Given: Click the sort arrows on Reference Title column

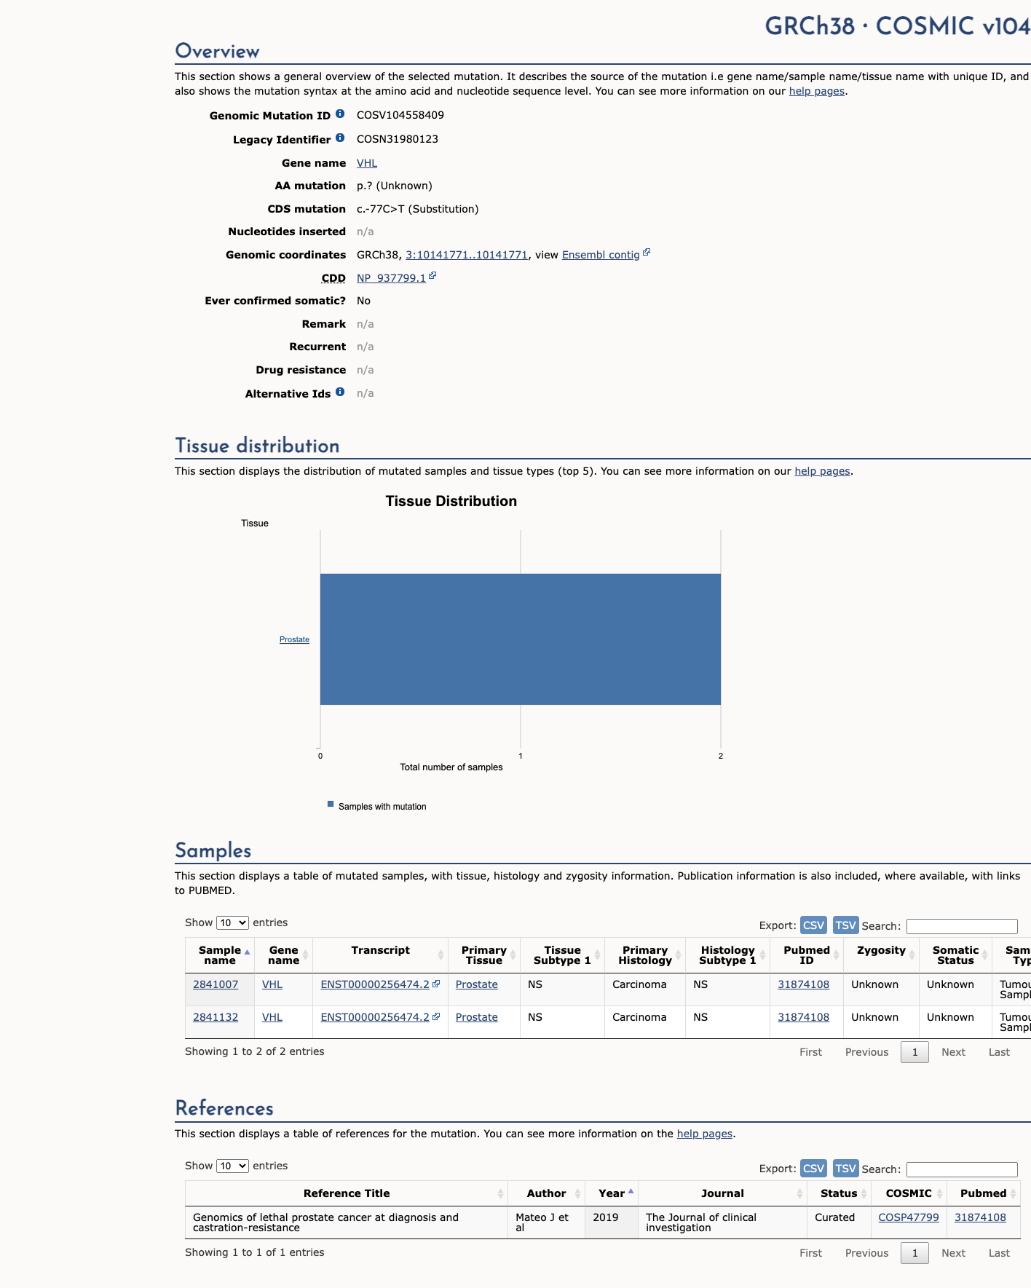Looking at the screenshot, I should [x=500, y=1193].
